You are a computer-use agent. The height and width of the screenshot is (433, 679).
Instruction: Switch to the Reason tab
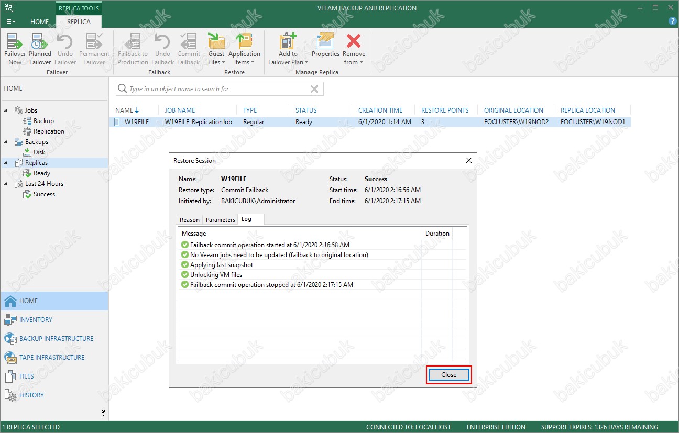click(190, 220)
